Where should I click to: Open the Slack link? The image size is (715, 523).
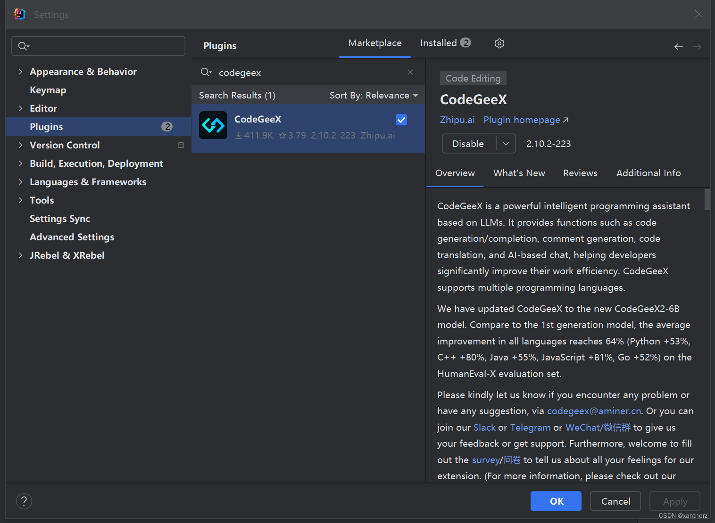[x=484, y=427]
